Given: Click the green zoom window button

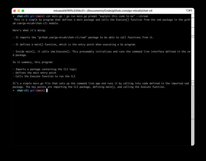Looking at the screenshot, I should click(23, 11).
